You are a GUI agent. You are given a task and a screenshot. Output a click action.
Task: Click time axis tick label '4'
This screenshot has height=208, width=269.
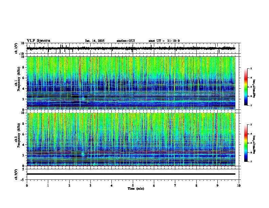(112, 186)
